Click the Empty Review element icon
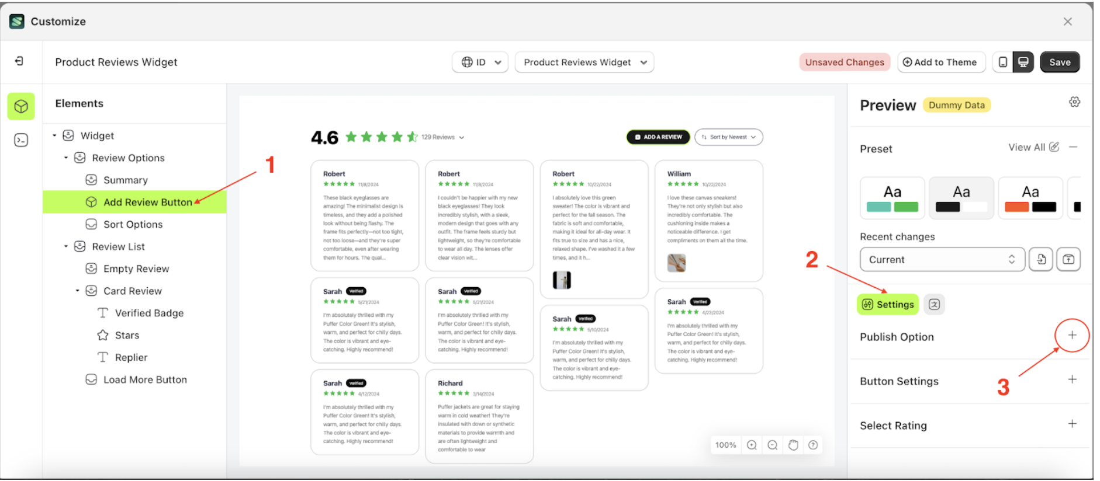The image size is (1100, 481). click(x=91, y=269)
